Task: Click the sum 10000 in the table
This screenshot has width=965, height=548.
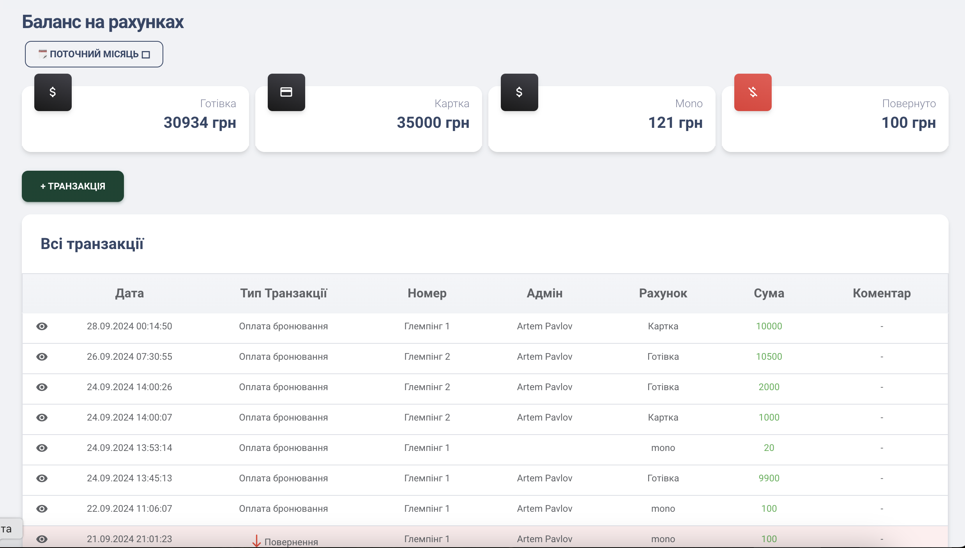Action: coord(769,326)
